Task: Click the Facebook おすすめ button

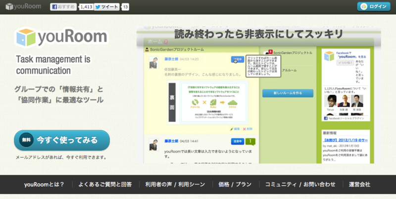Action: pos(63,7)
